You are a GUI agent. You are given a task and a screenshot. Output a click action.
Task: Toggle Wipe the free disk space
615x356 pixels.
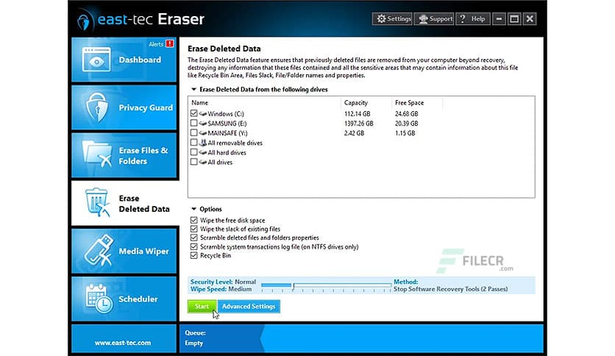[193, 221]
